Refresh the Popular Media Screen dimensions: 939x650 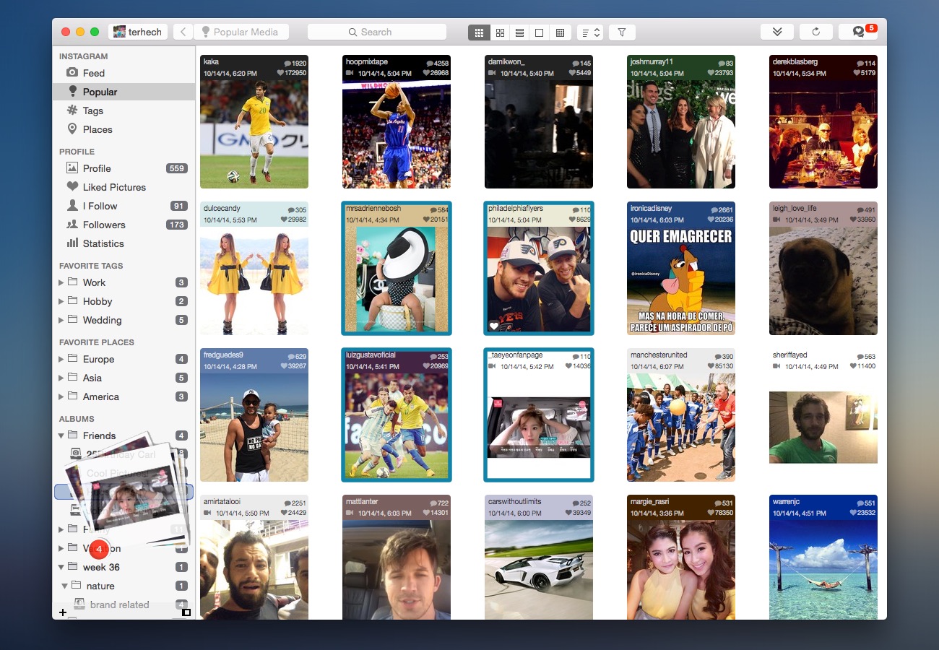[816, 32]
